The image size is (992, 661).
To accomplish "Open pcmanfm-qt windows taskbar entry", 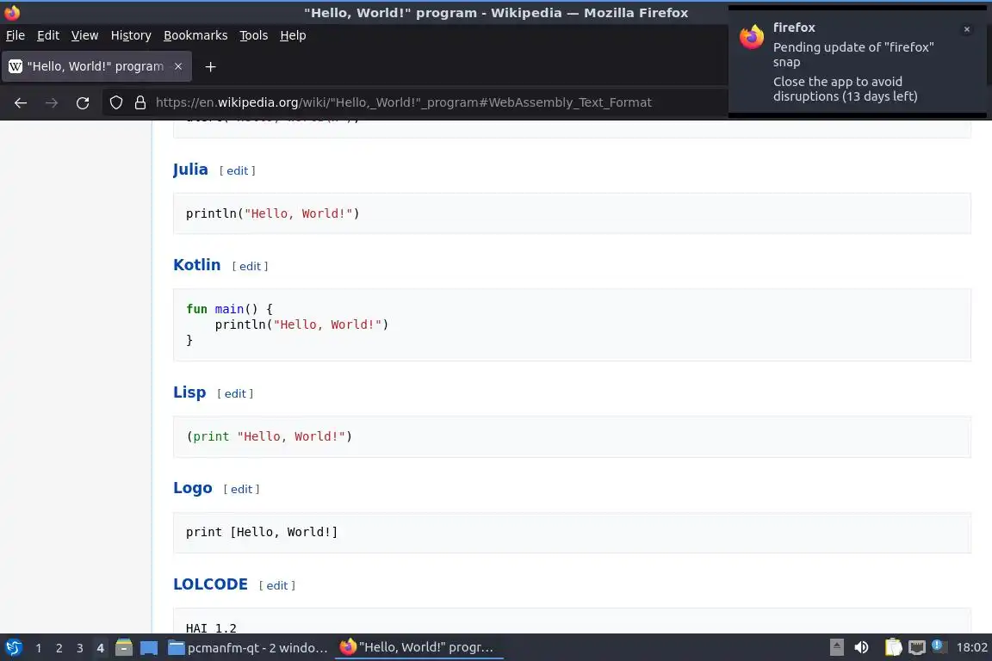I will pos(248,648).
